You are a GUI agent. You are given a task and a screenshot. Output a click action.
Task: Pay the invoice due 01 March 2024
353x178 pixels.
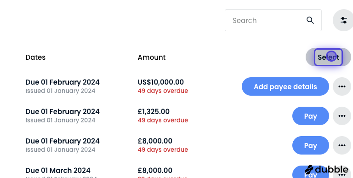click(310, 173)
